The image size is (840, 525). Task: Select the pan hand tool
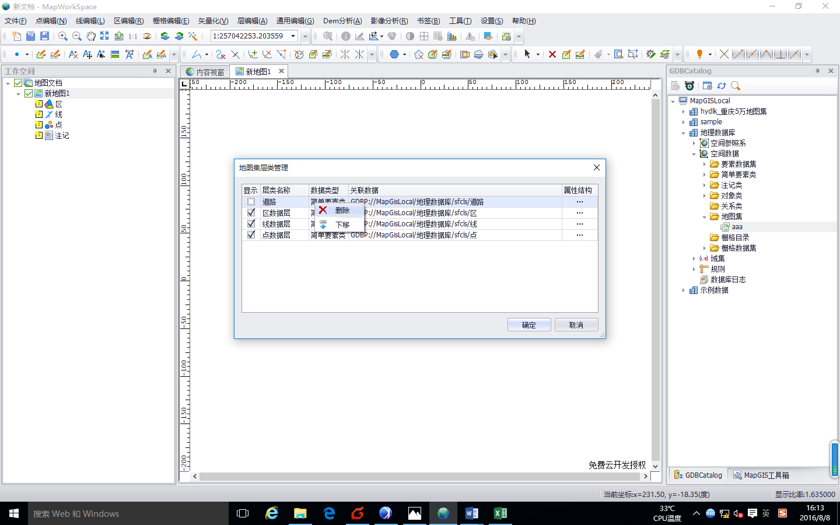point(90,36)
